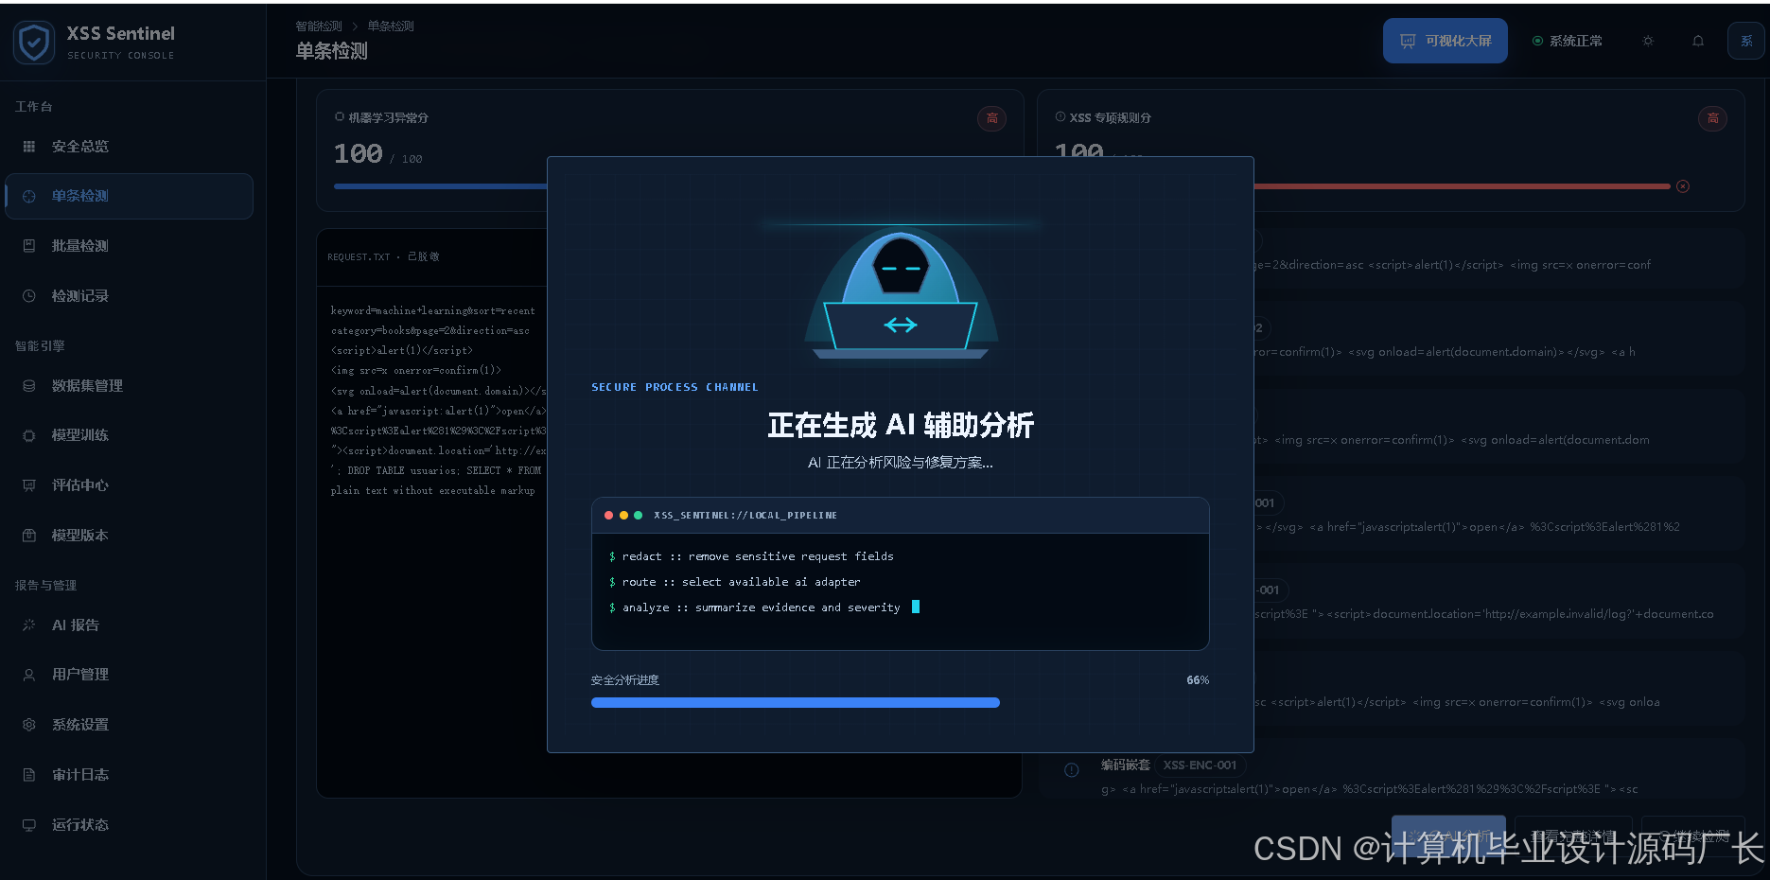Open 安全总览 via its grid icon
Viewport: 1770px width, 880px height.
point(29,147)
